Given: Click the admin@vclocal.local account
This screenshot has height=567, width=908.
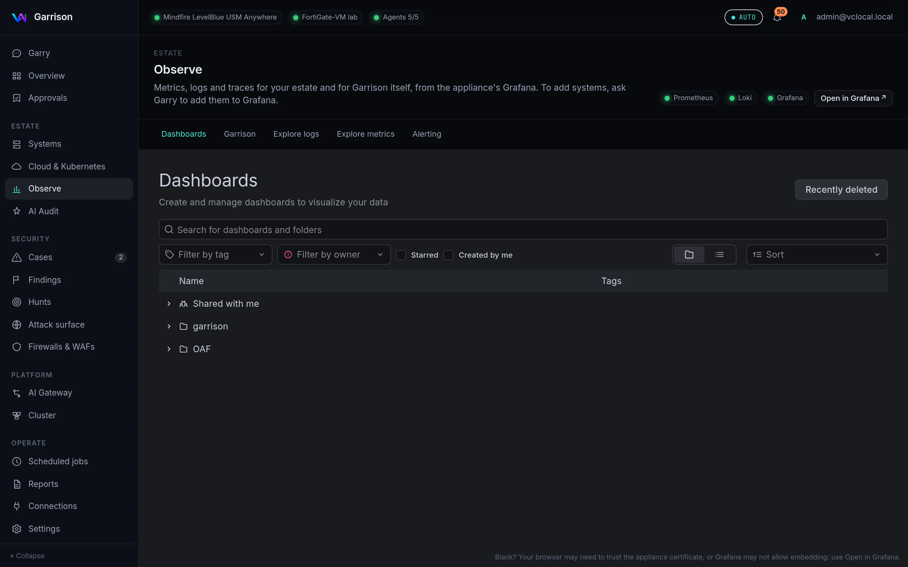Looking at the screenshot, I should pos(854,17).
